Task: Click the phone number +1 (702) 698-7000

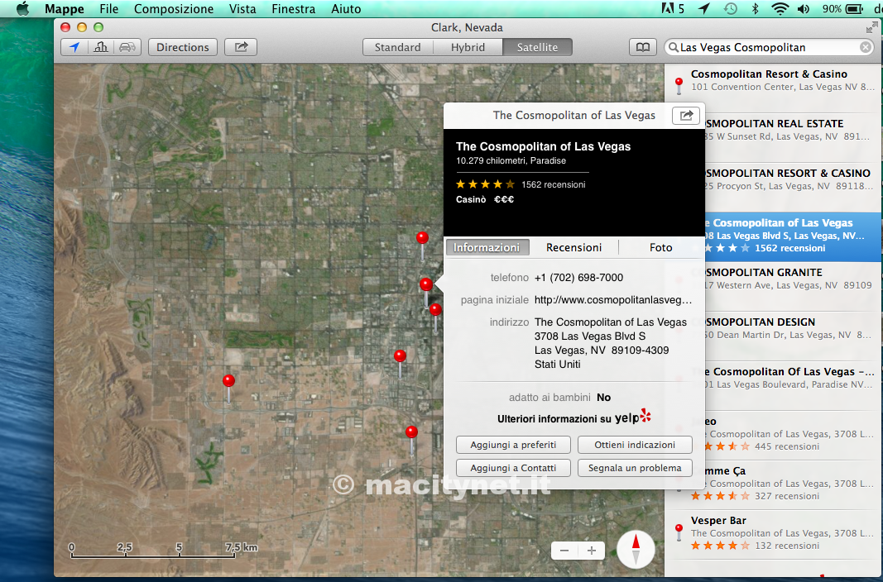Action: (x=578, y=277)
